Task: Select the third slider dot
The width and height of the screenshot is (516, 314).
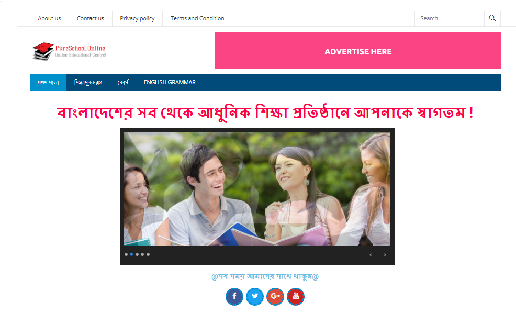Action: click(x=137, y=254)
